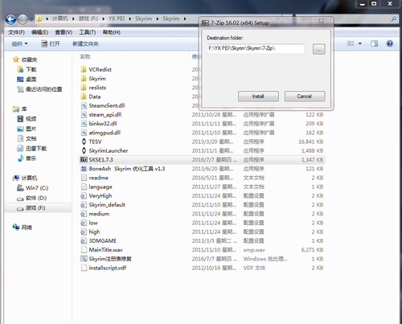Open the 迅雷下载 library
402x324 pixels.
click(36, 149)
